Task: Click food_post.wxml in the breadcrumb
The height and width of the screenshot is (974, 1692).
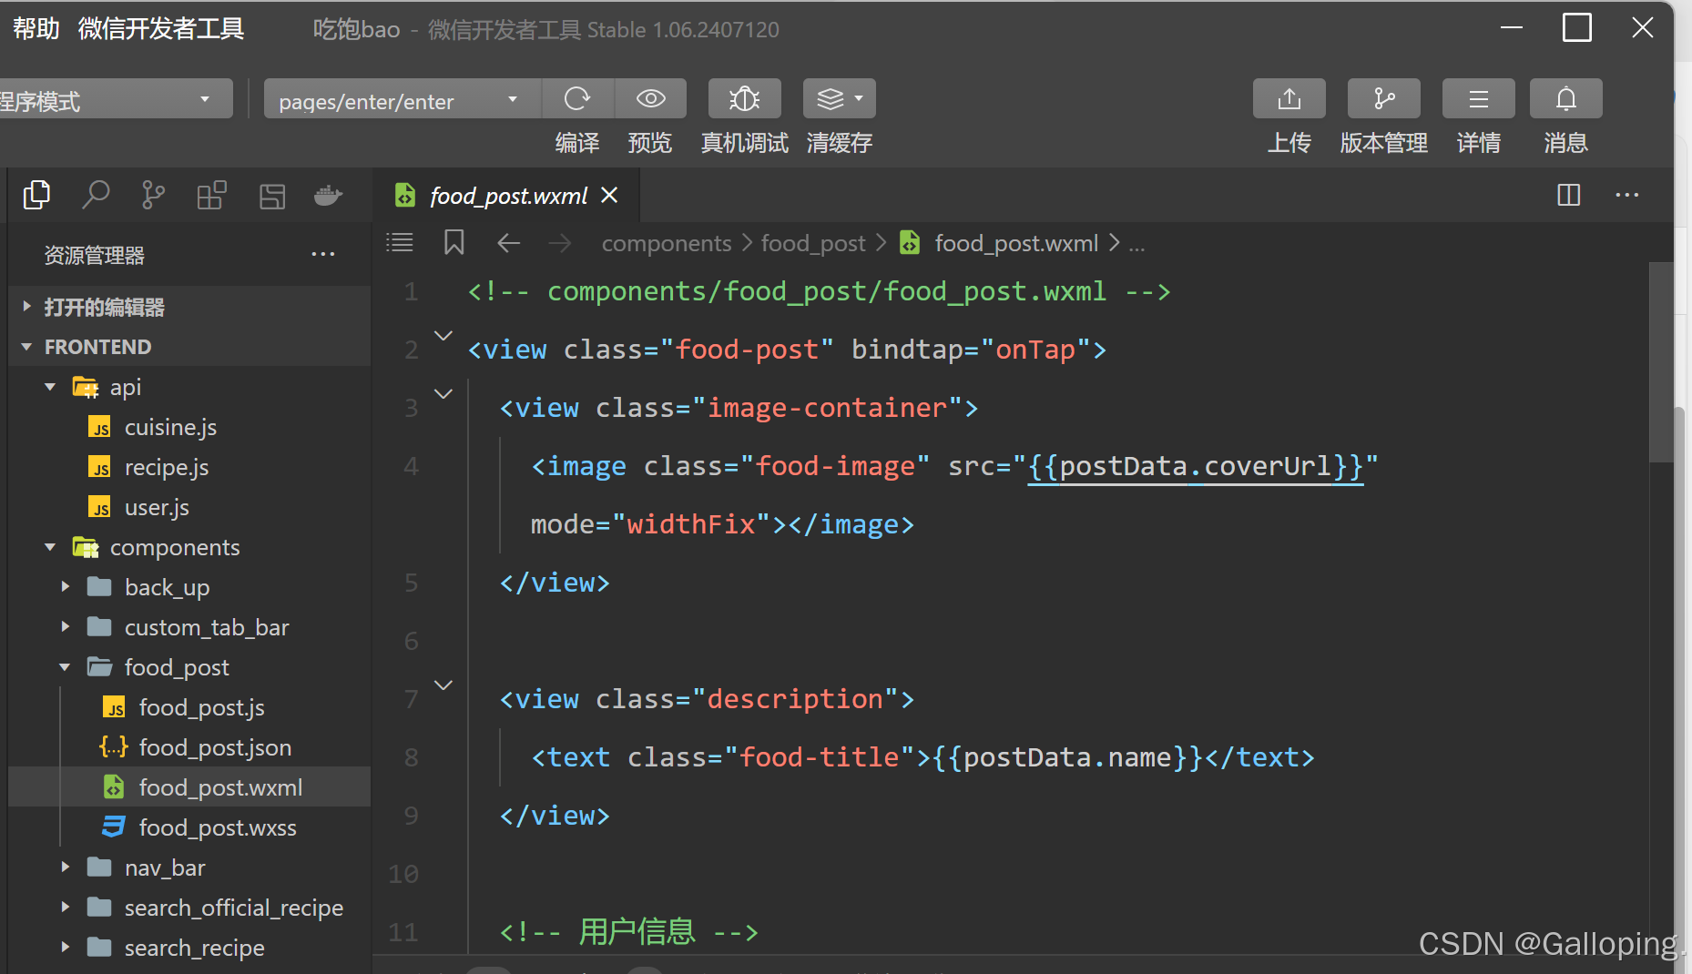Action: tap(1015, 243)
